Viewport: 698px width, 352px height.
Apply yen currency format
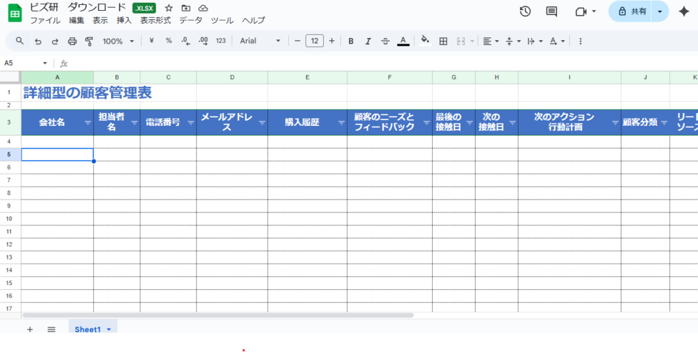click(x=151, y=41)
